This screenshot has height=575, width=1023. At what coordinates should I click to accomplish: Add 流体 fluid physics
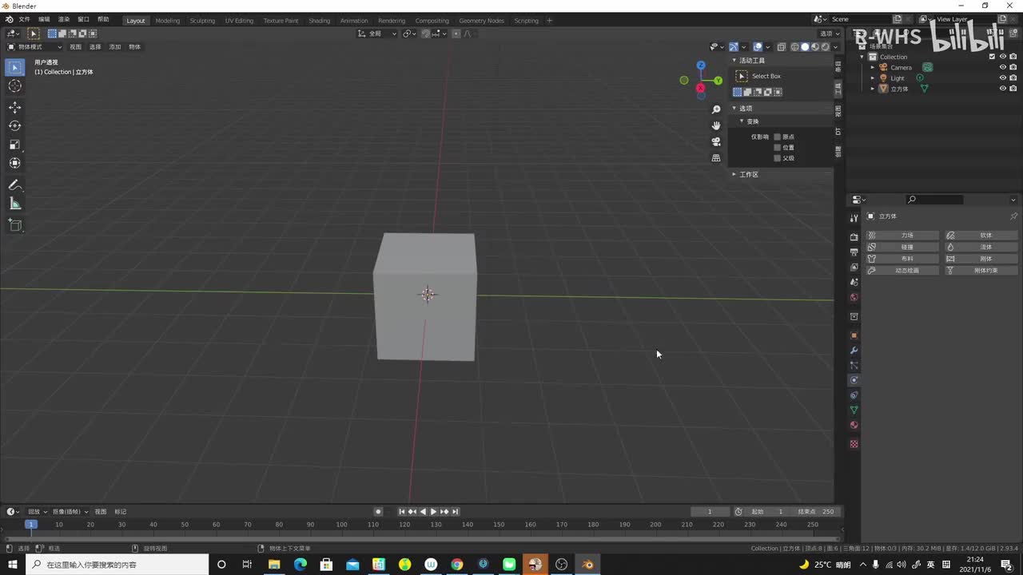tap(982, 247)
